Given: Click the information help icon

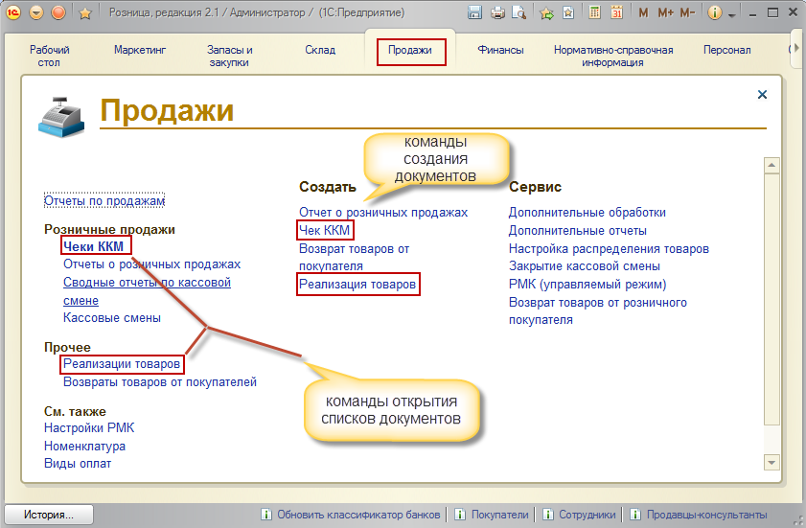Looking at the screenshot, I should tap(715, 12).
